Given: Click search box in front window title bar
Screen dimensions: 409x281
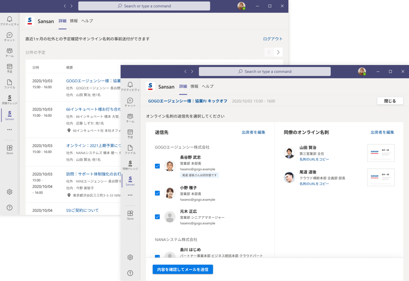Looking at the screenshot, I should [265, 72].
